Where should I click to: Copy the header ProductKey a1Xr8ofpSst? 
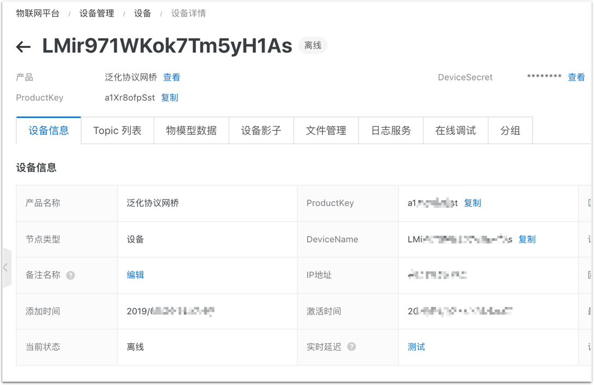[169, 97]
